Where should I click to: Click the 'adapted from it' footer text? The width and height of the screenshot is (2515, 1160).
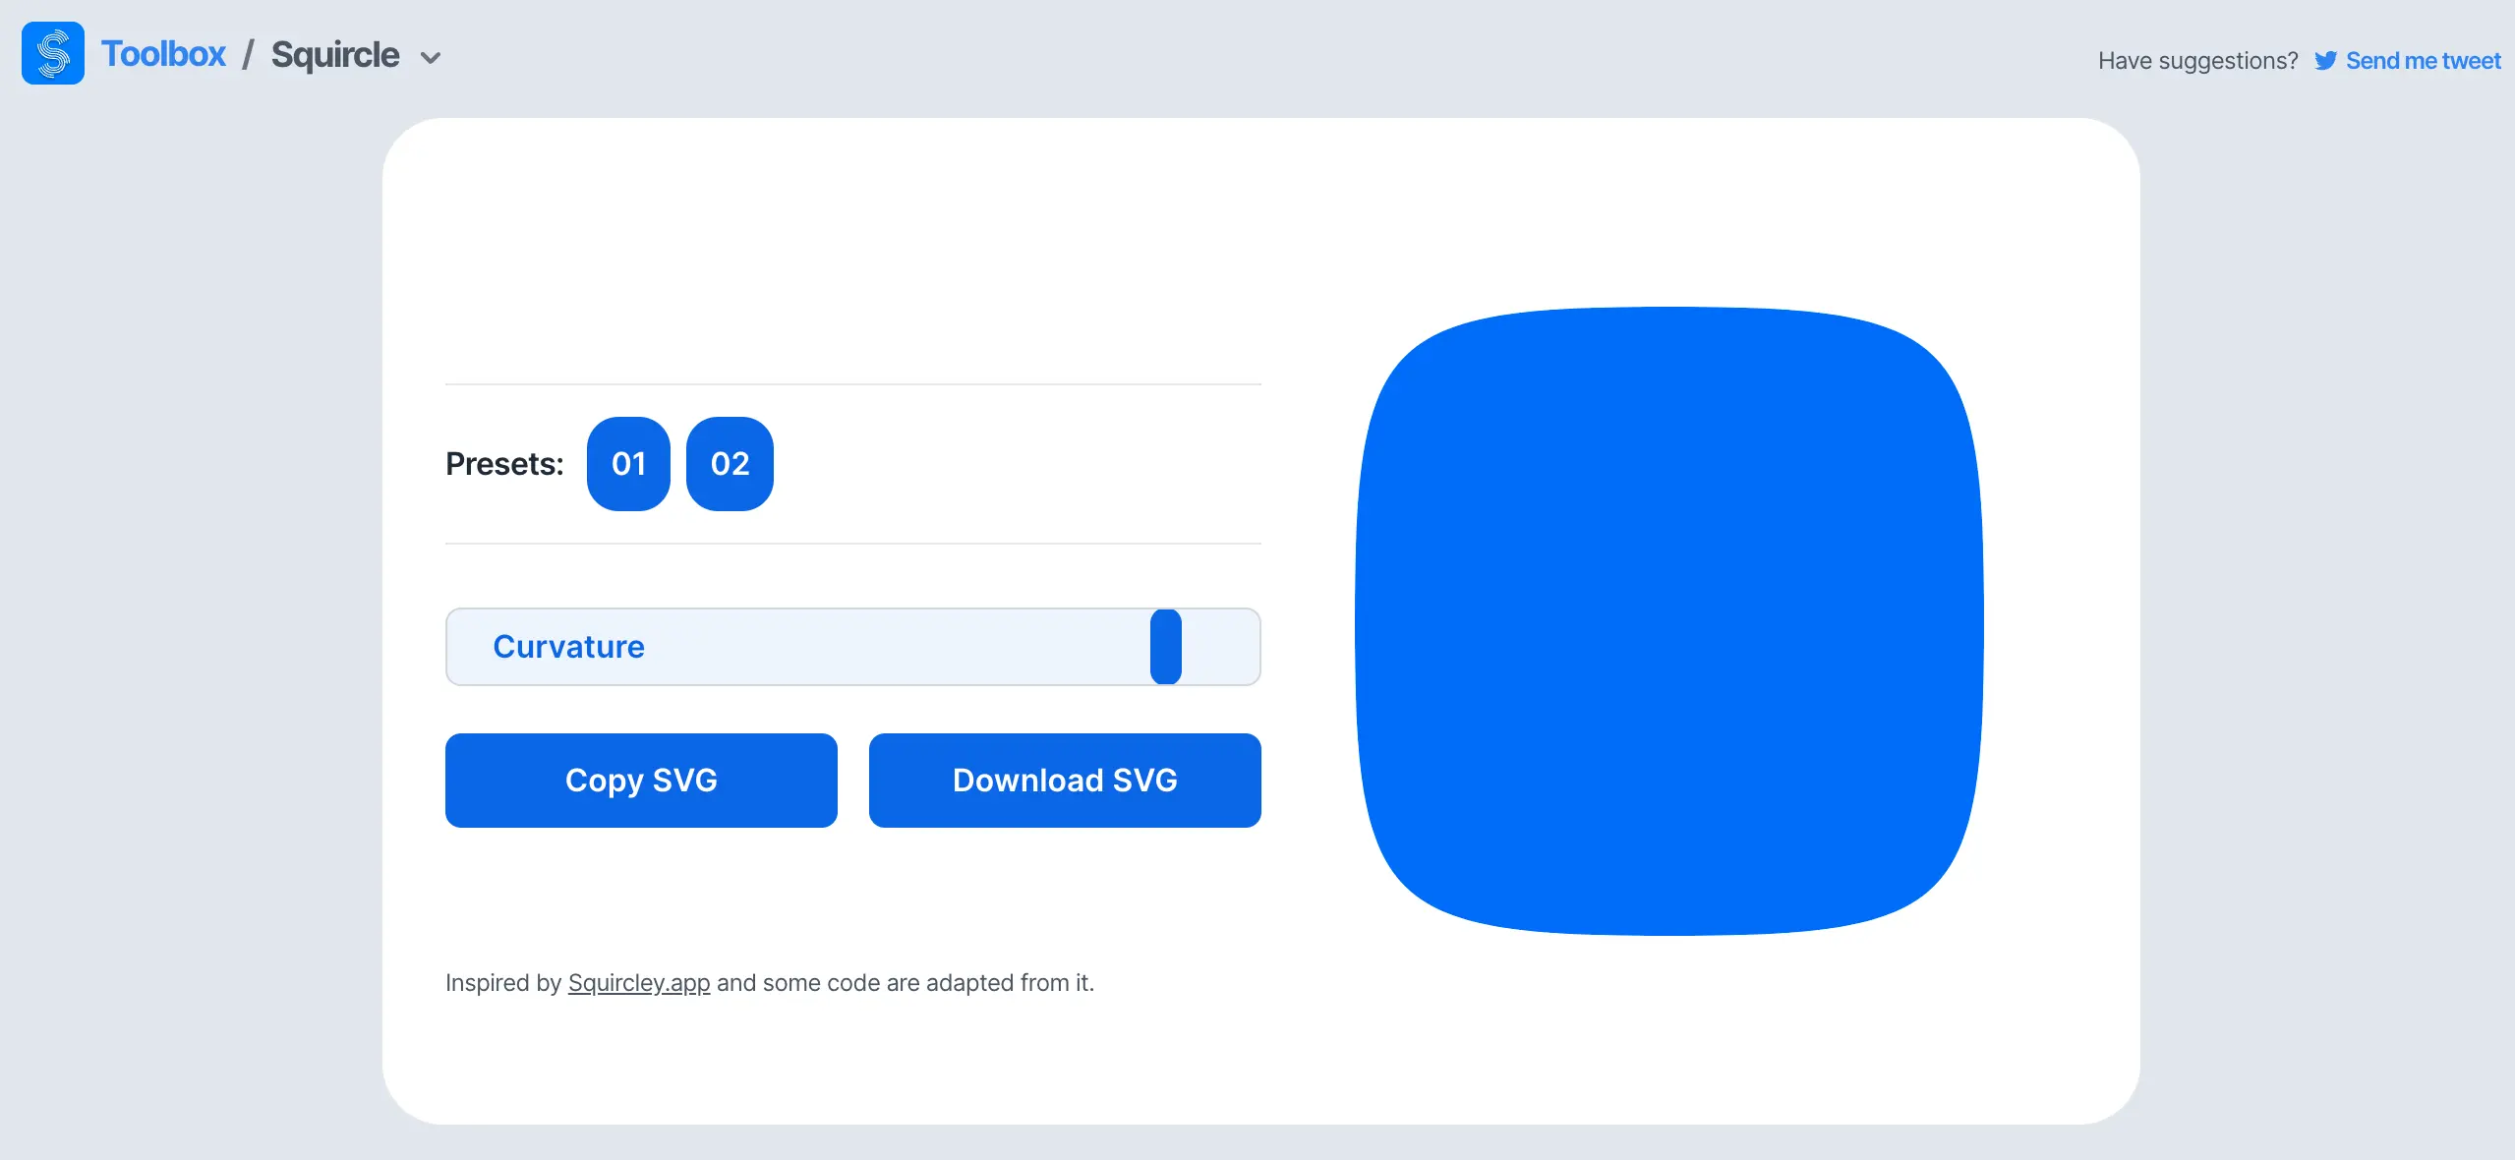[1009, 983]
